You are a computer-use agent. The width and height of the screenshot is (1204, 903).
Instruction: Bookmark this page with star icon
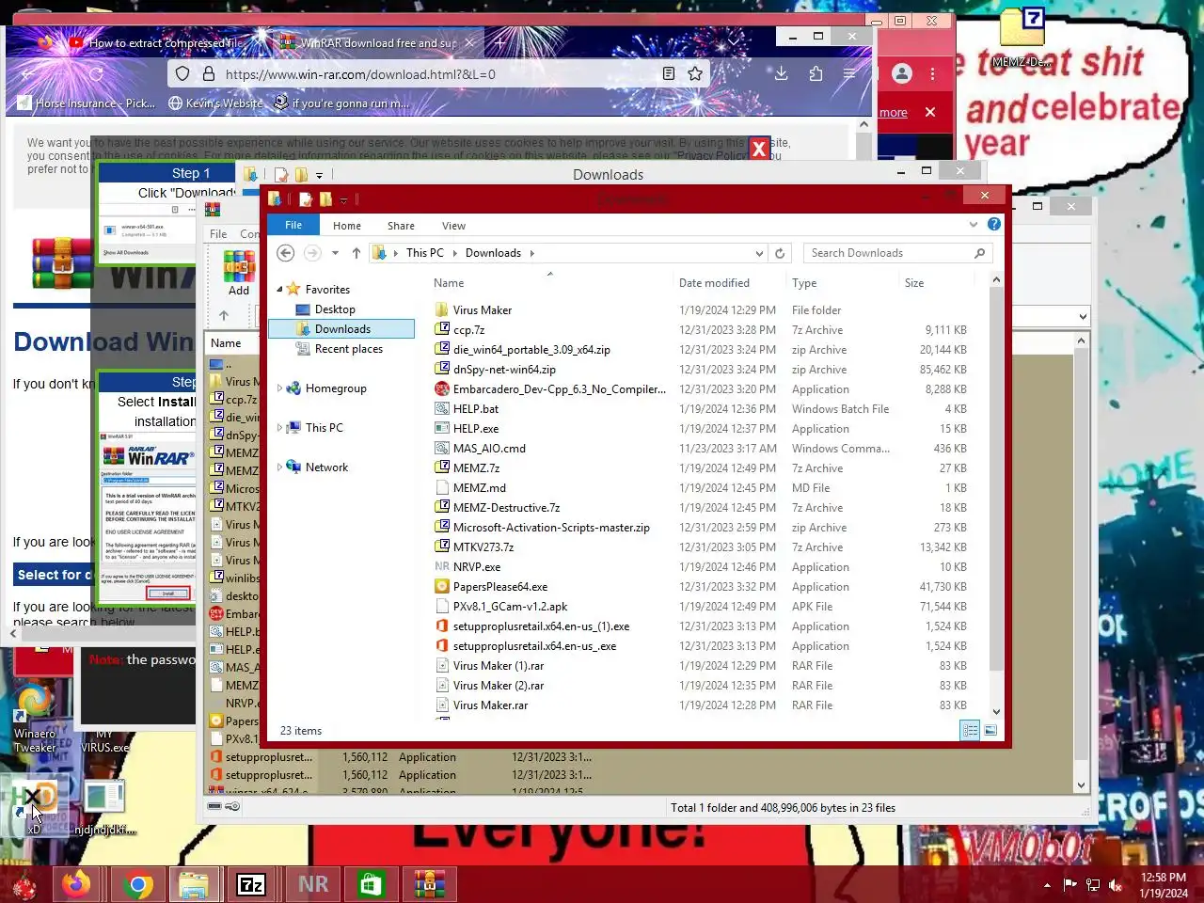(695, 73)
